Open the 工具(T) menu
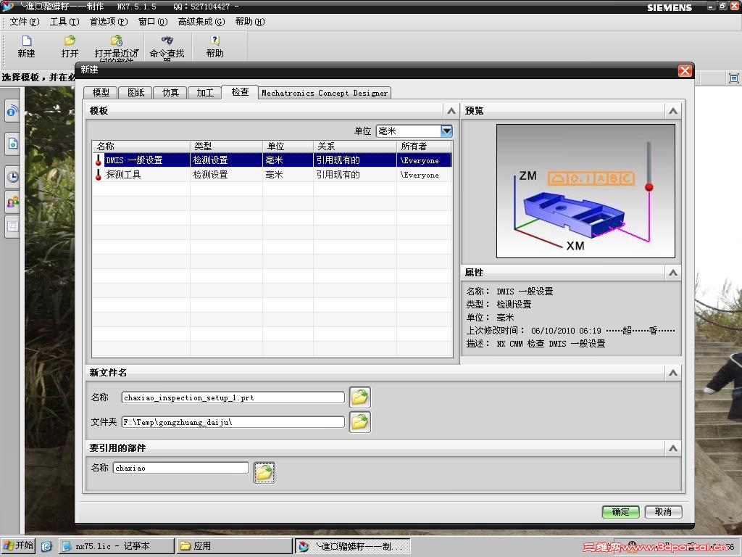This screenshot has height=557, width=742. 64,22
